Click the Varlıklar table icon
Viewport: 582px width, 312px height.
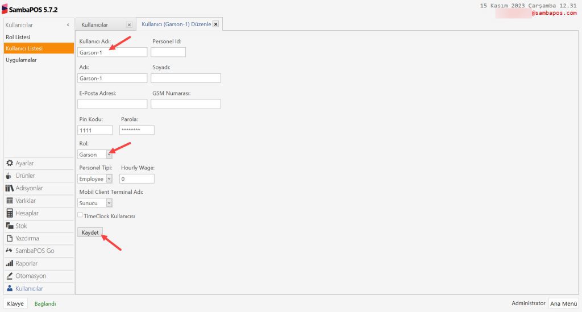click(x=10, y=201)
